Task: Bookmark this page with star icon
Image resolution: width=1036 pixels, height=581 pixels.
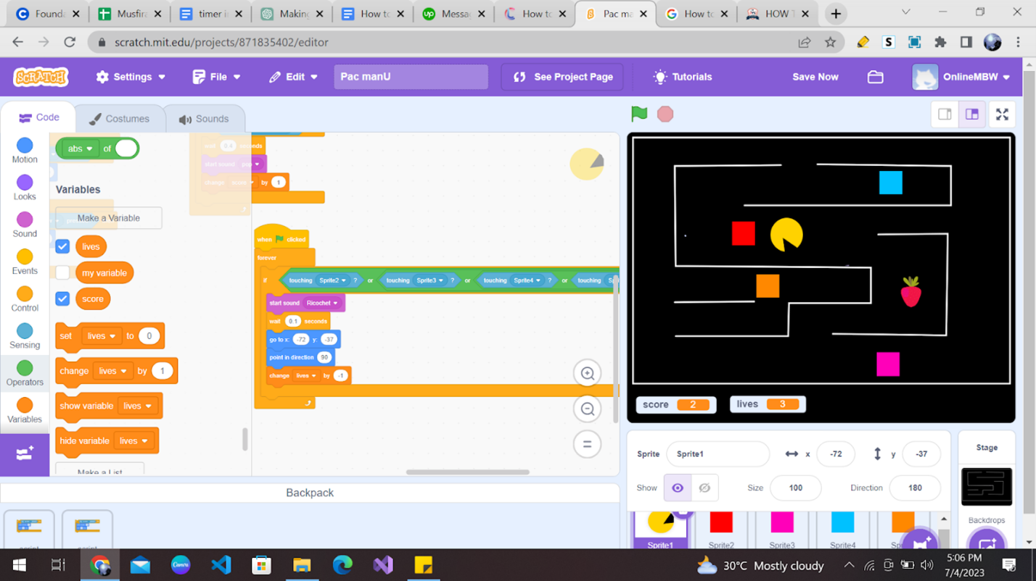Action: point(830,42)
